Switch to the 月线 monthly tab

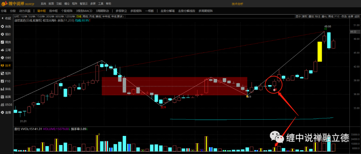coord(92,16)
